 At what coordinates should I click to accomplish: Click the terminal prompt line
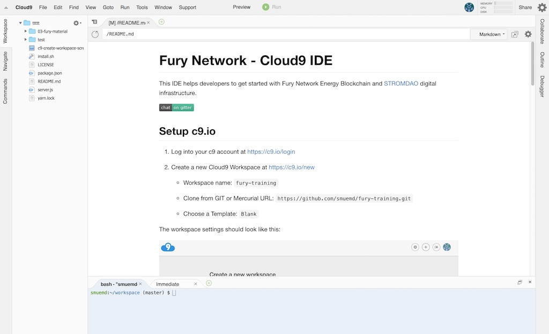pyautogui.click(x=133, y=293)
